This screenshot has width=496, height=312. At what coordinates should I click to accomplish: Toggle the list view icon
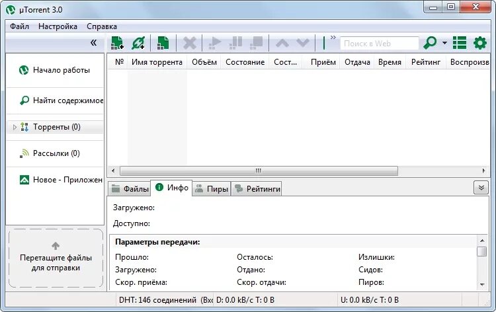(x=460, y=43)
